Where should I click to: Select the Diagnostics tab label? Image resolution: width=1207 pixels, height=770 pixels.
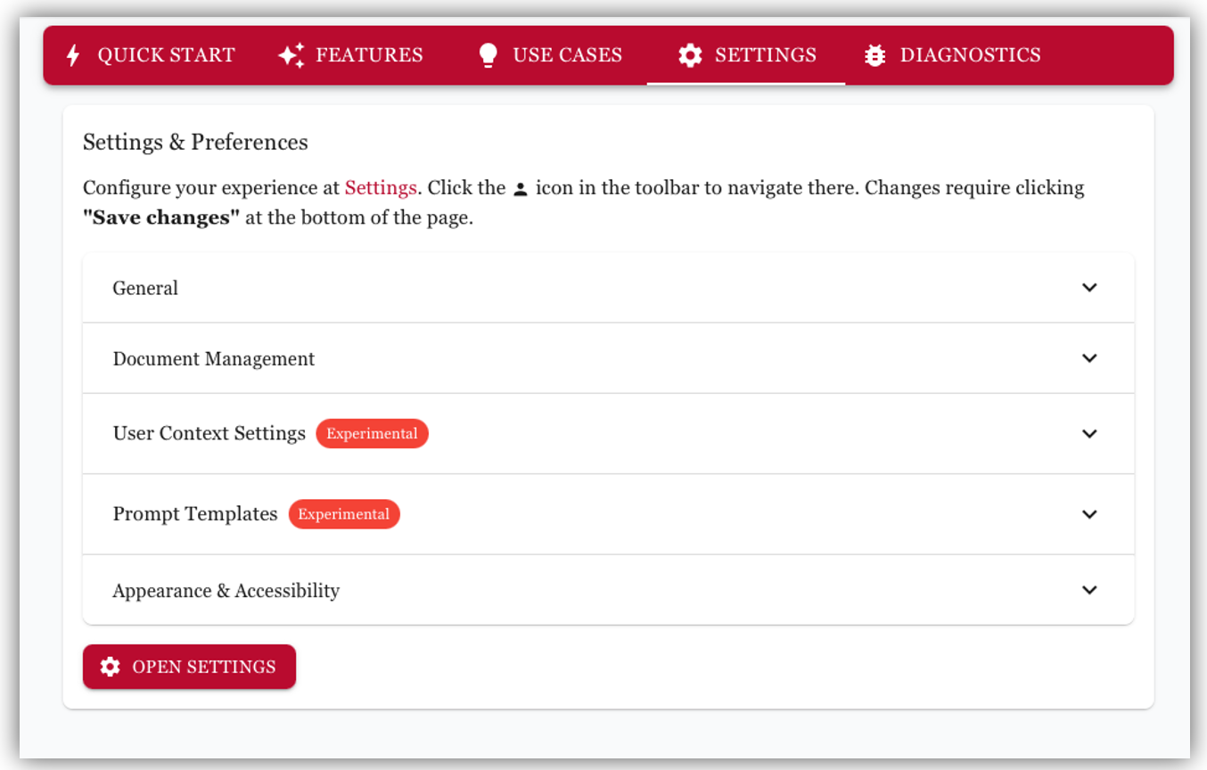pyautogui.click(x=970, y=55)
